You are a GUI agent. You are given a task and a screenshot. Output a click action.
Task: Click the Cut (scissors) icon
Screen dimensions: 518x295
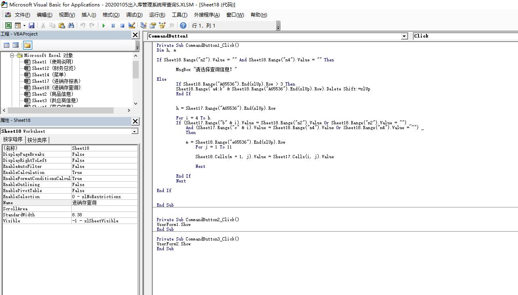[x=43, y=25]
